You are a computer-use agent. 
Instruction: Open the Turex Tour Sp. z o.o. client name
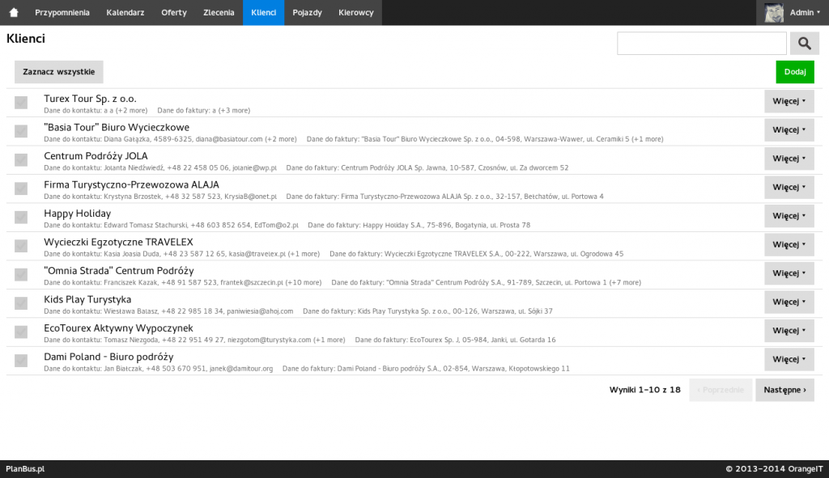click(90, 99)
